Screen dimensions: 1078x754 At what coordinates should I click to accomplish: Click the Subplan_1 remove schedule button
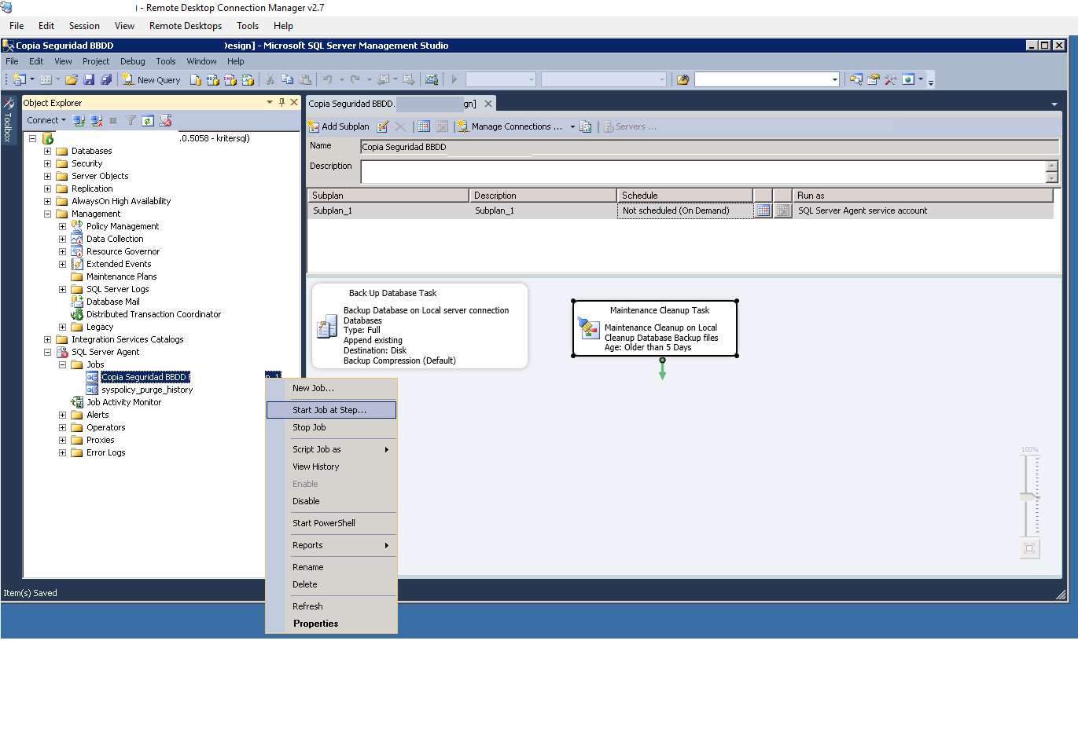point(782,210)
